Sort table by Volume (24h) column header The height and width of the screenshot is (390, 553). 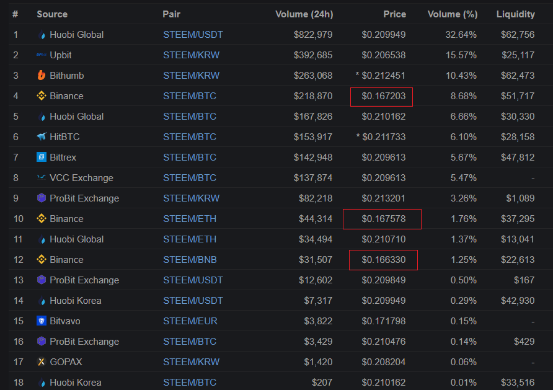click(304, 14)
